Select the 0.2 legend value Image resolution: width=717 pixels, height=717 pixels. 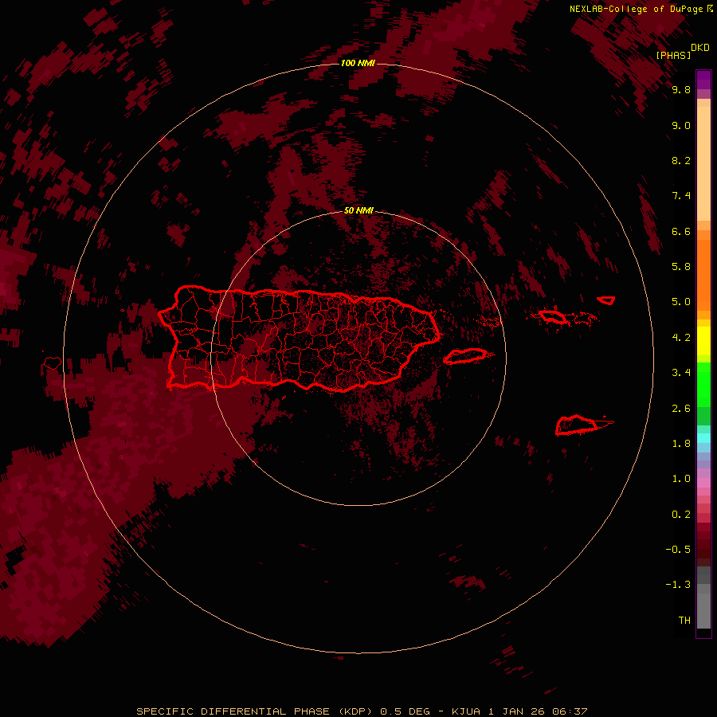pos(681,514)
